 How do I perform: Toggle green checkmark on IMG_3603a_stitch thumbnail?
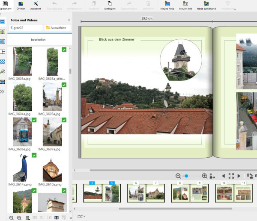[x=64, y=50]
